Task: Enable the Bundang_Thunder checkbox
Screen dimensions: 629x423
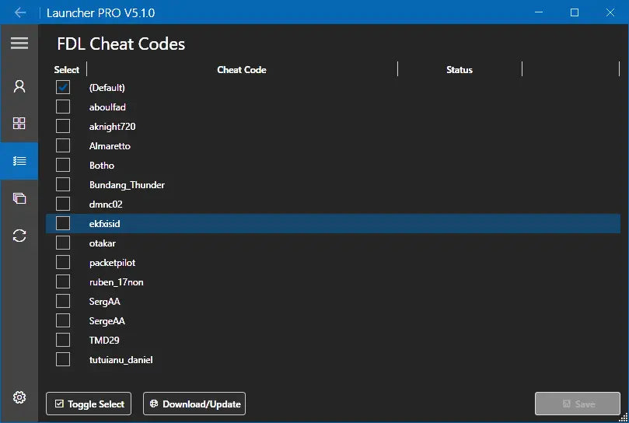Action: (63, 184)
